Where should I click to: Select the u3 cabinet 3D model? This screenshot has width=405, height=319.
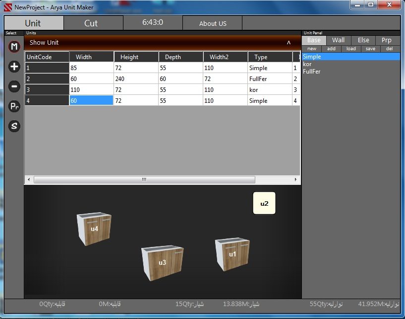point(162,262)
